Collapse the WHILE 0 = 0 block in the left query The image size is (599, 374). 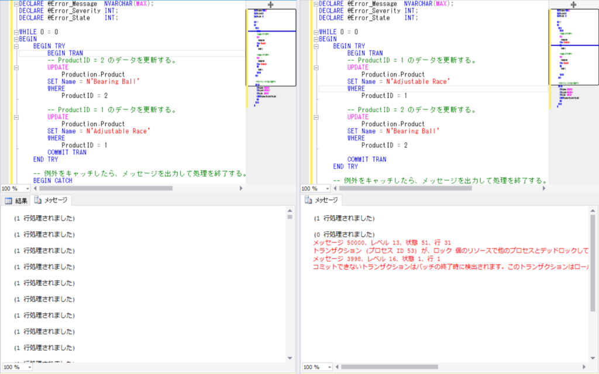tap(16, 33)
